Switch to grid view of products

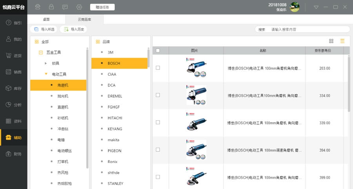pos(331,41)
